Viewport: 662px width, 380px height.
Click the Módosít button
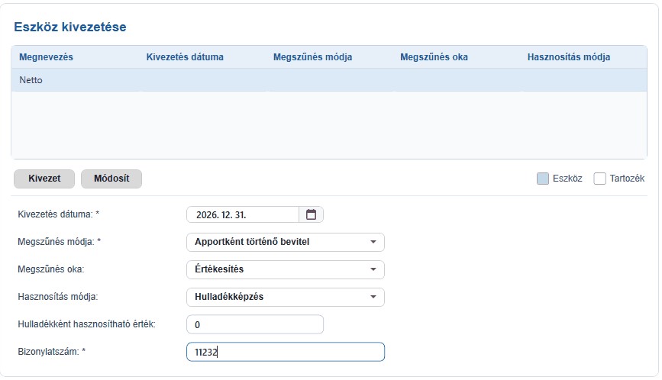[x=111, y=179]
